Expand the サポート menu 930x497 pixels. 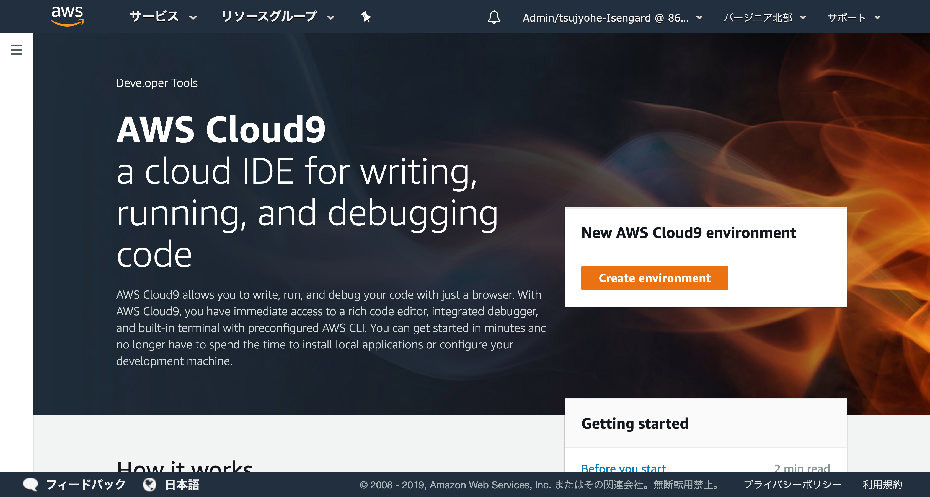(x=854, y=18)
